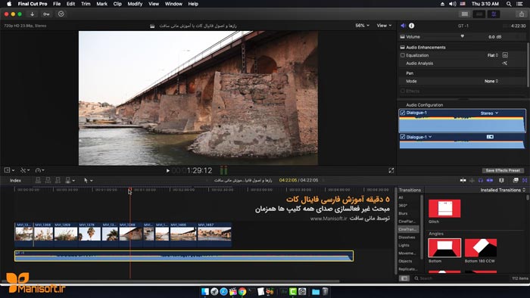Toggle timeline snapping icon

click(490, 181)
